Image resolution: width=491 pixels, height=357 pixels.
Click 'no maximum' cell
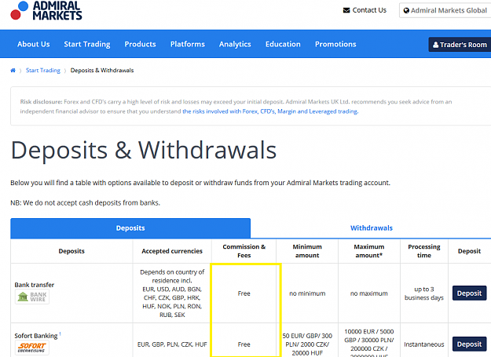[369, 293]
